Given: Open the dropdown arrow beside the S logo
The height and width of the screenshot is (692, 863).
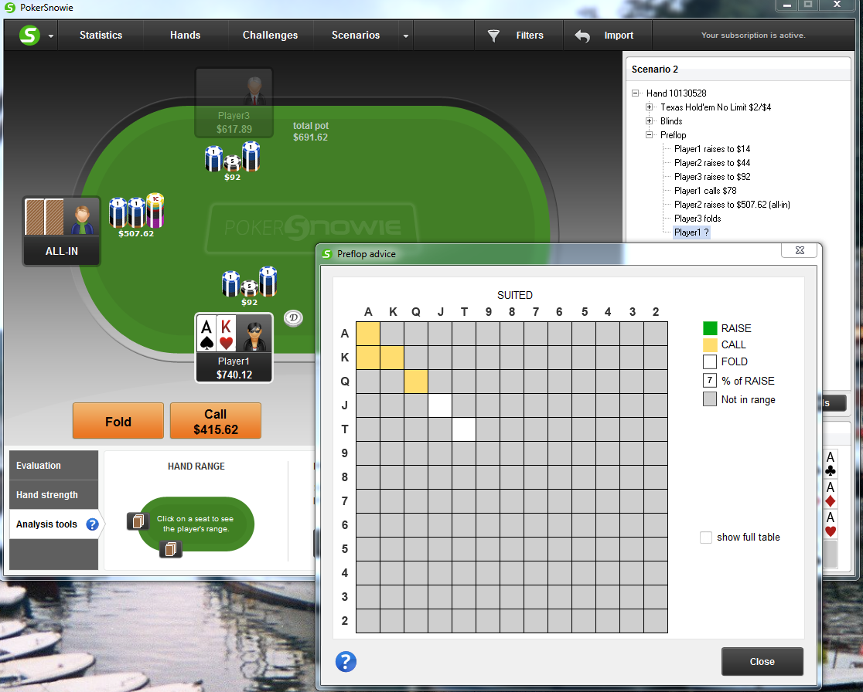Looking at the screenshot, I should pyautogui.click(x=50, y=36).
